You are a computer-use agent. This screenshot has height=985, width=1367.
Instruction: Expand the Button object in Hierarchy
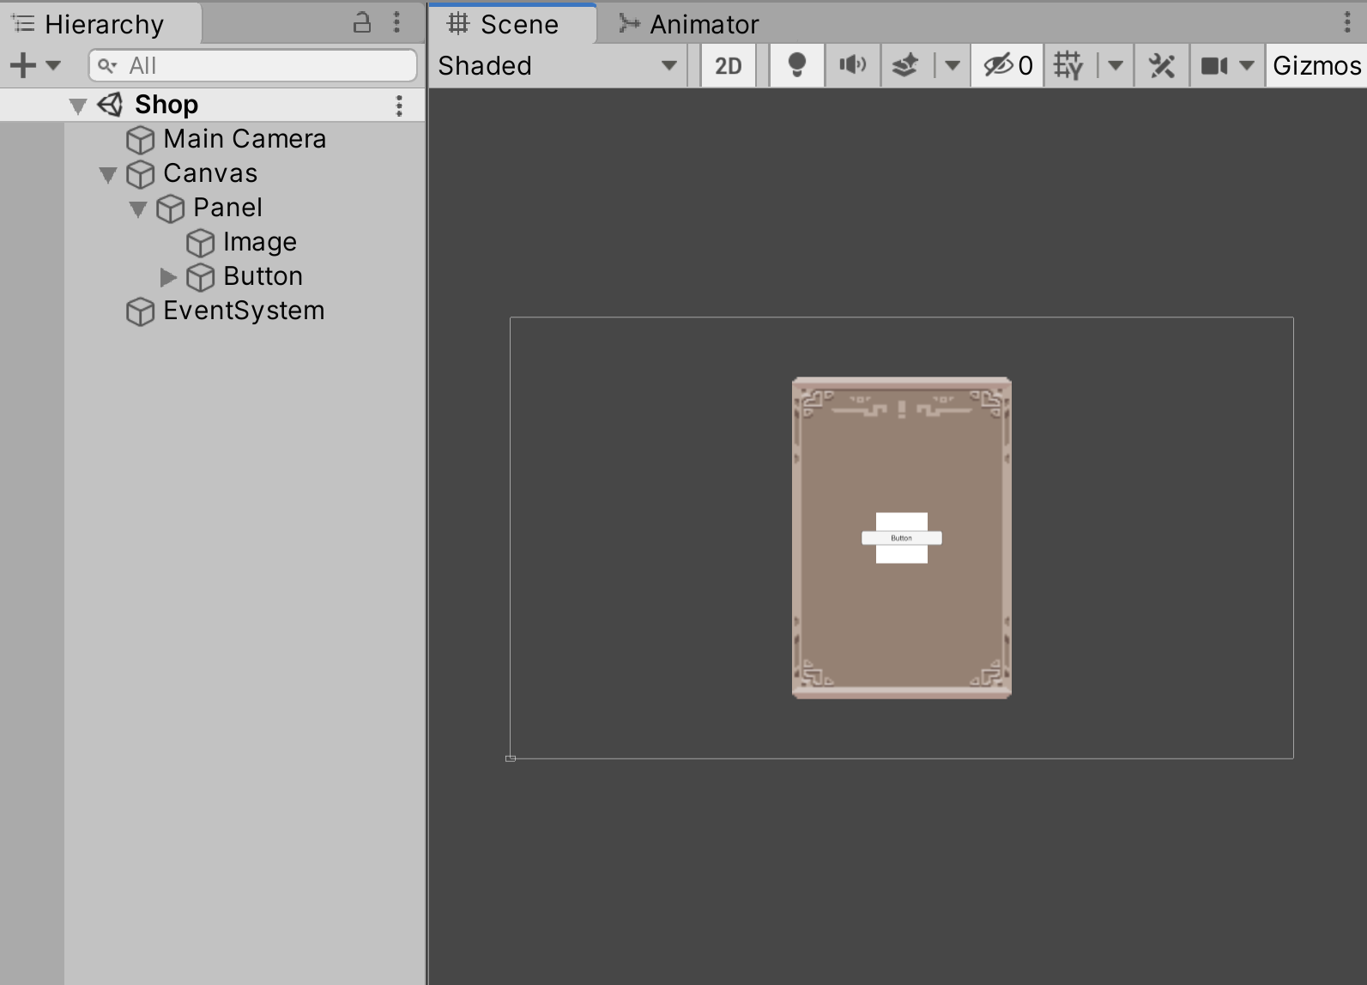(x=168, y=277)
